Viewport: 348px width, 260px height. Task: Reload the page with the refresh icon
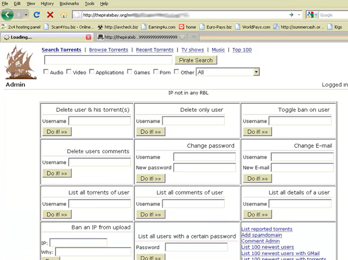(x=37, y=15)
